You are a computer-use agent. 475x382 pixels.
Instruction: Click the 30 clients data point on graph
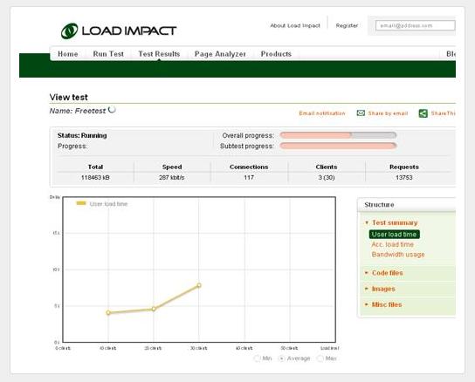[199, 285]
